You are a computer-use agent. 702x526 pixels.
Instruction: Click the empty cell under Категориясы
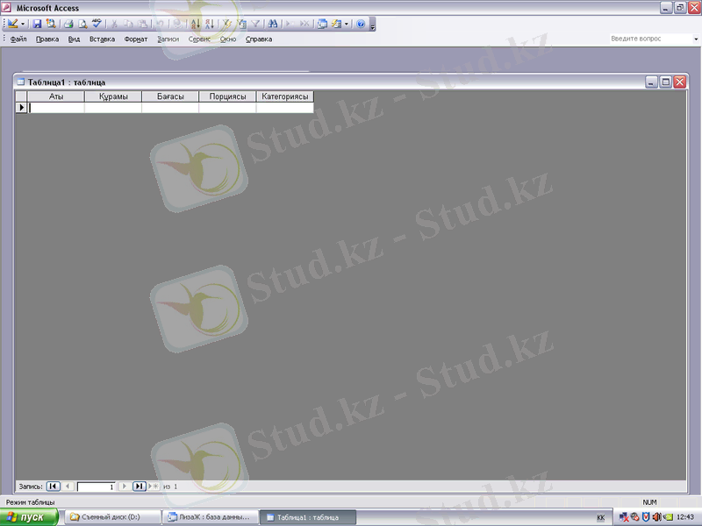284,107
